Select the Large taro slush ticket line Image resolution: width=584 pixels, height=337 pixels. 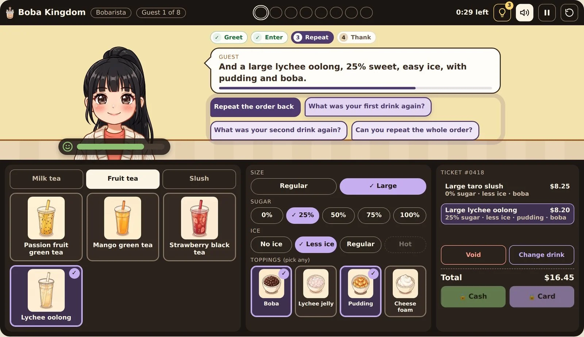coord(507,190)
